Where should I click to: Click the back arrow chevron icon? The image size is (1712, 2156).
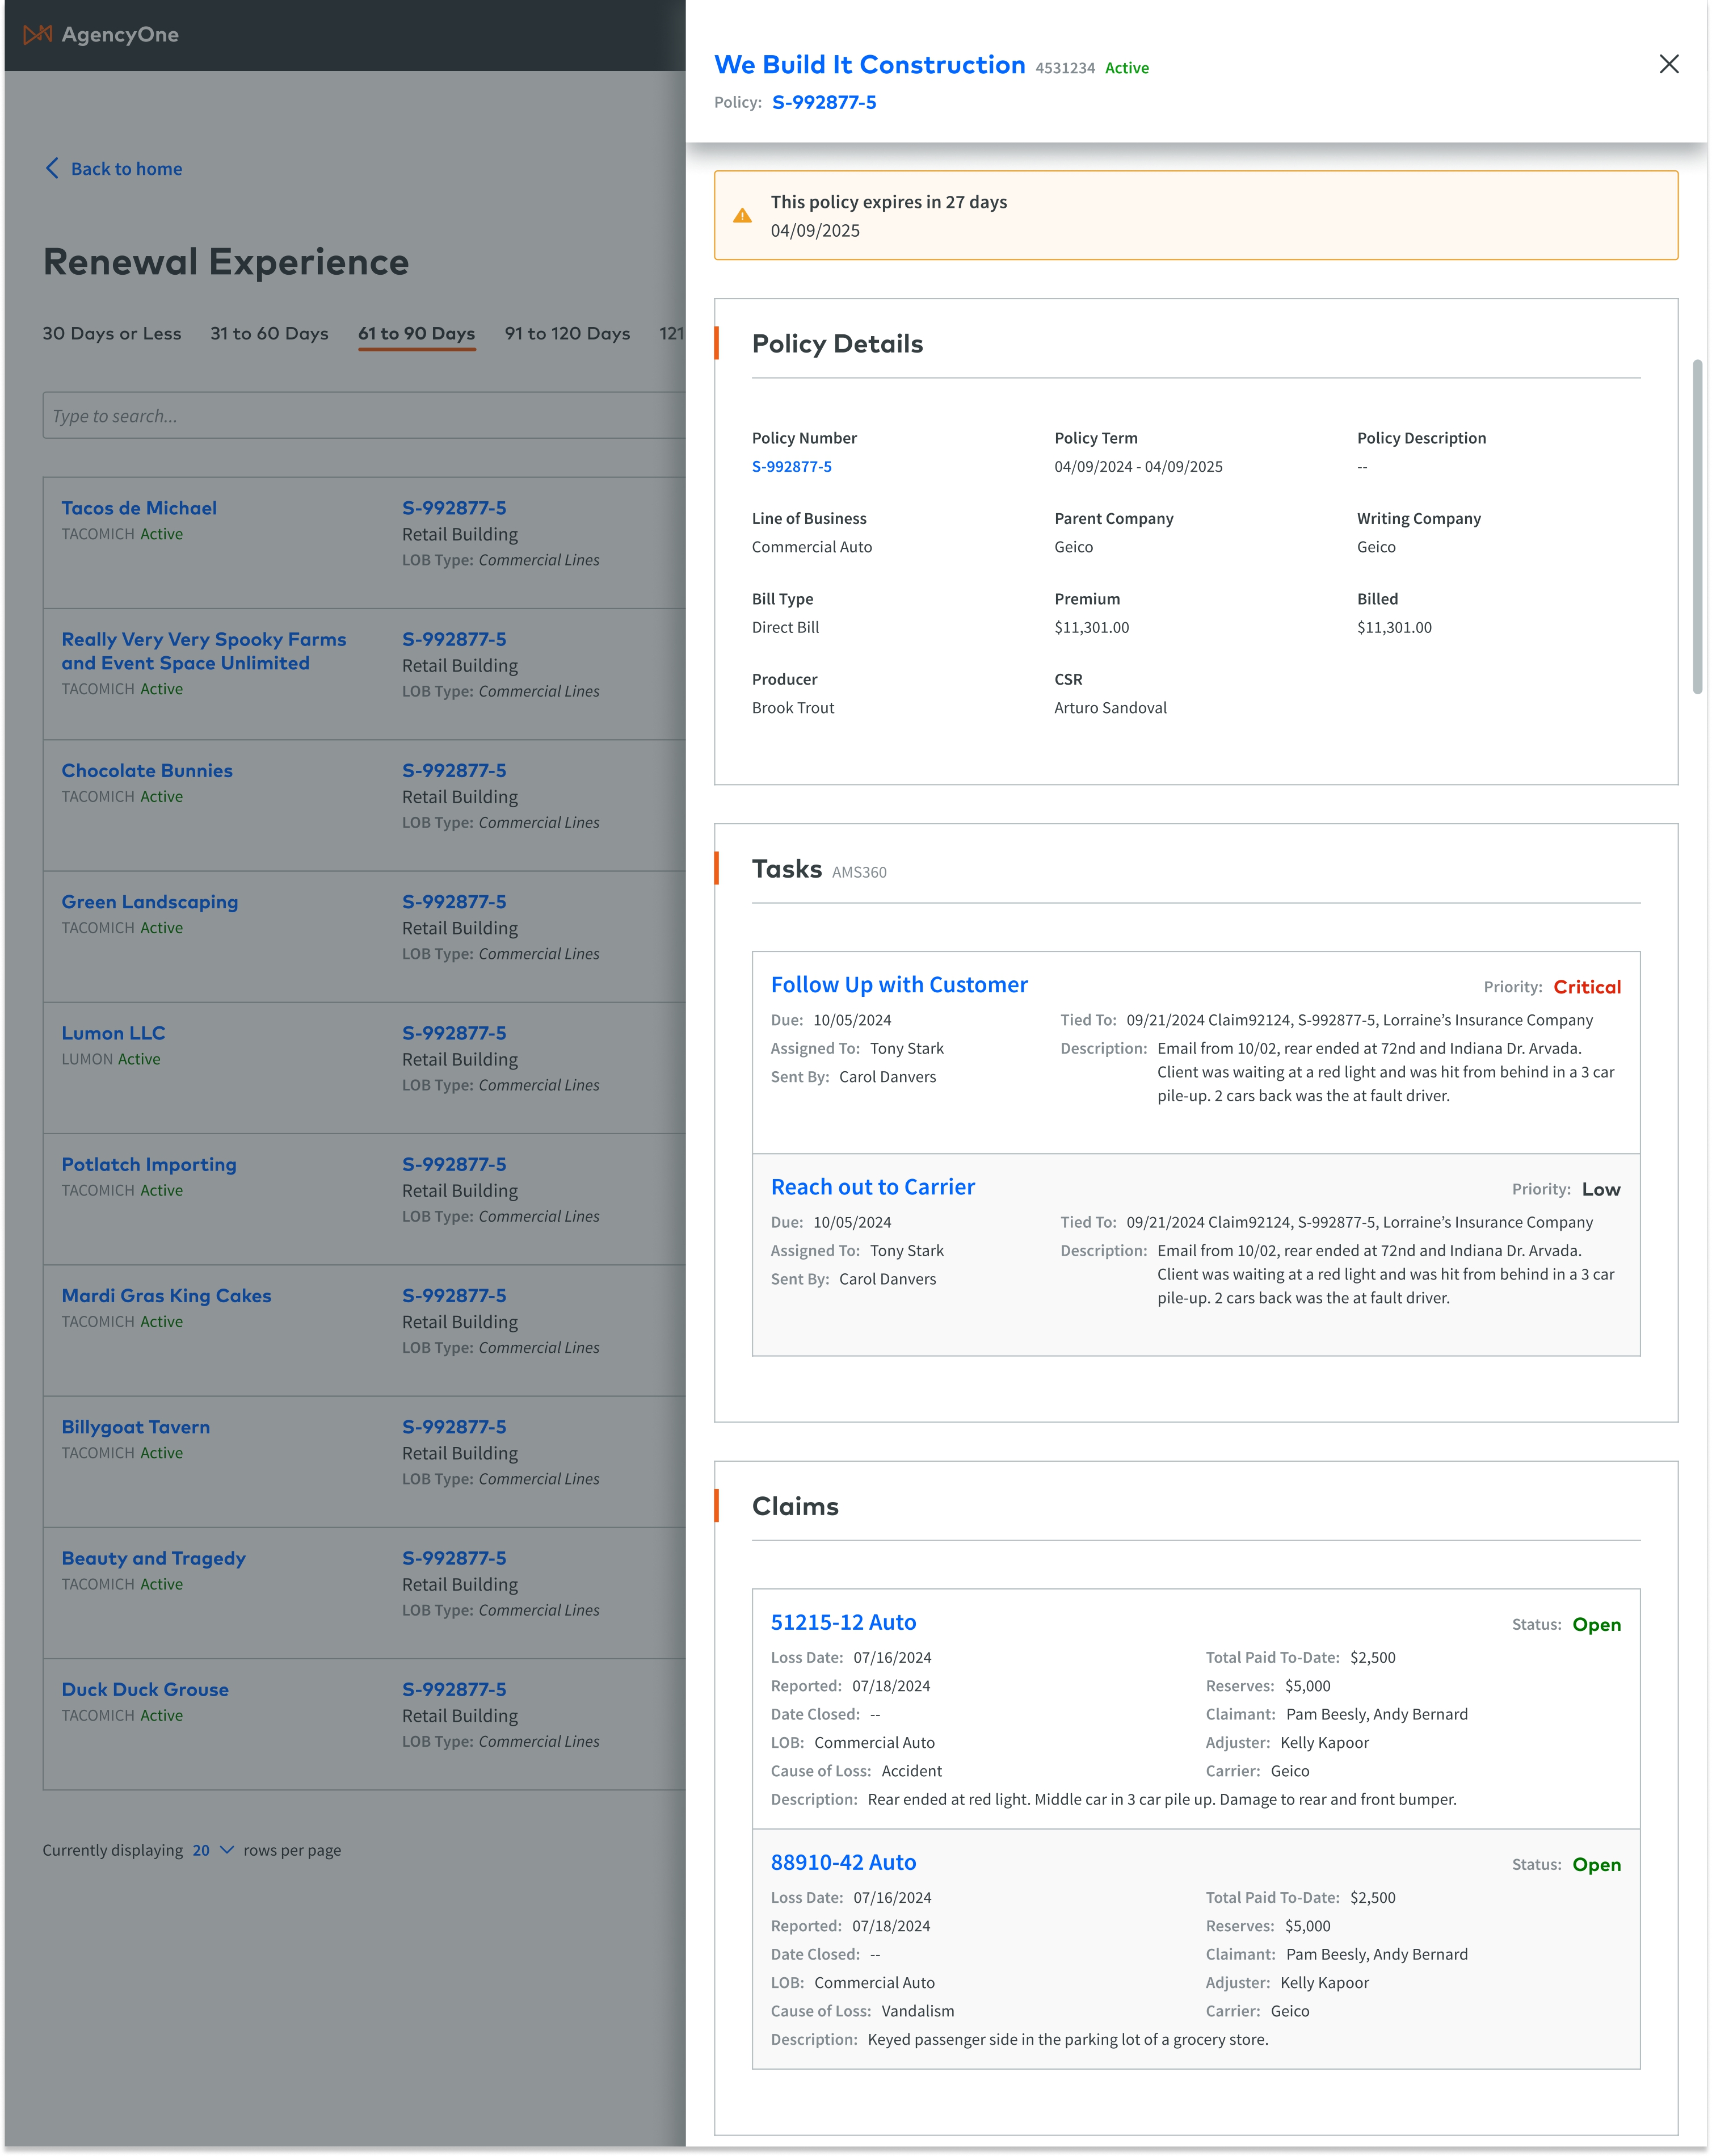(52, 168)
